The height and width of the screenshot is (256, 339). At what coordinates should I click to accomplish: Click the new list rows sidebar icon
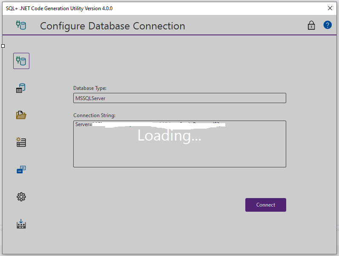(21, 142)
